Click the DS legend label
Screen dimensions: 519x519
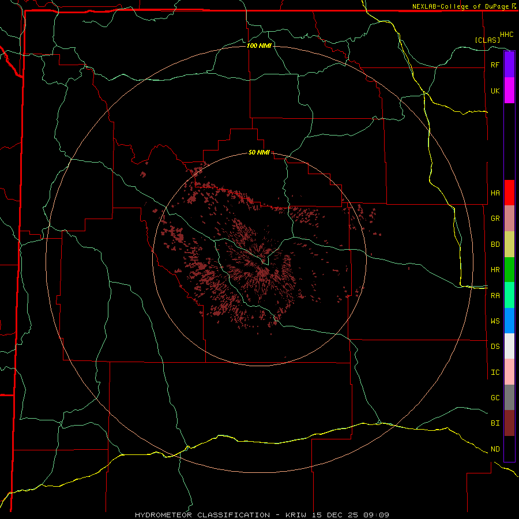point(495,347)
